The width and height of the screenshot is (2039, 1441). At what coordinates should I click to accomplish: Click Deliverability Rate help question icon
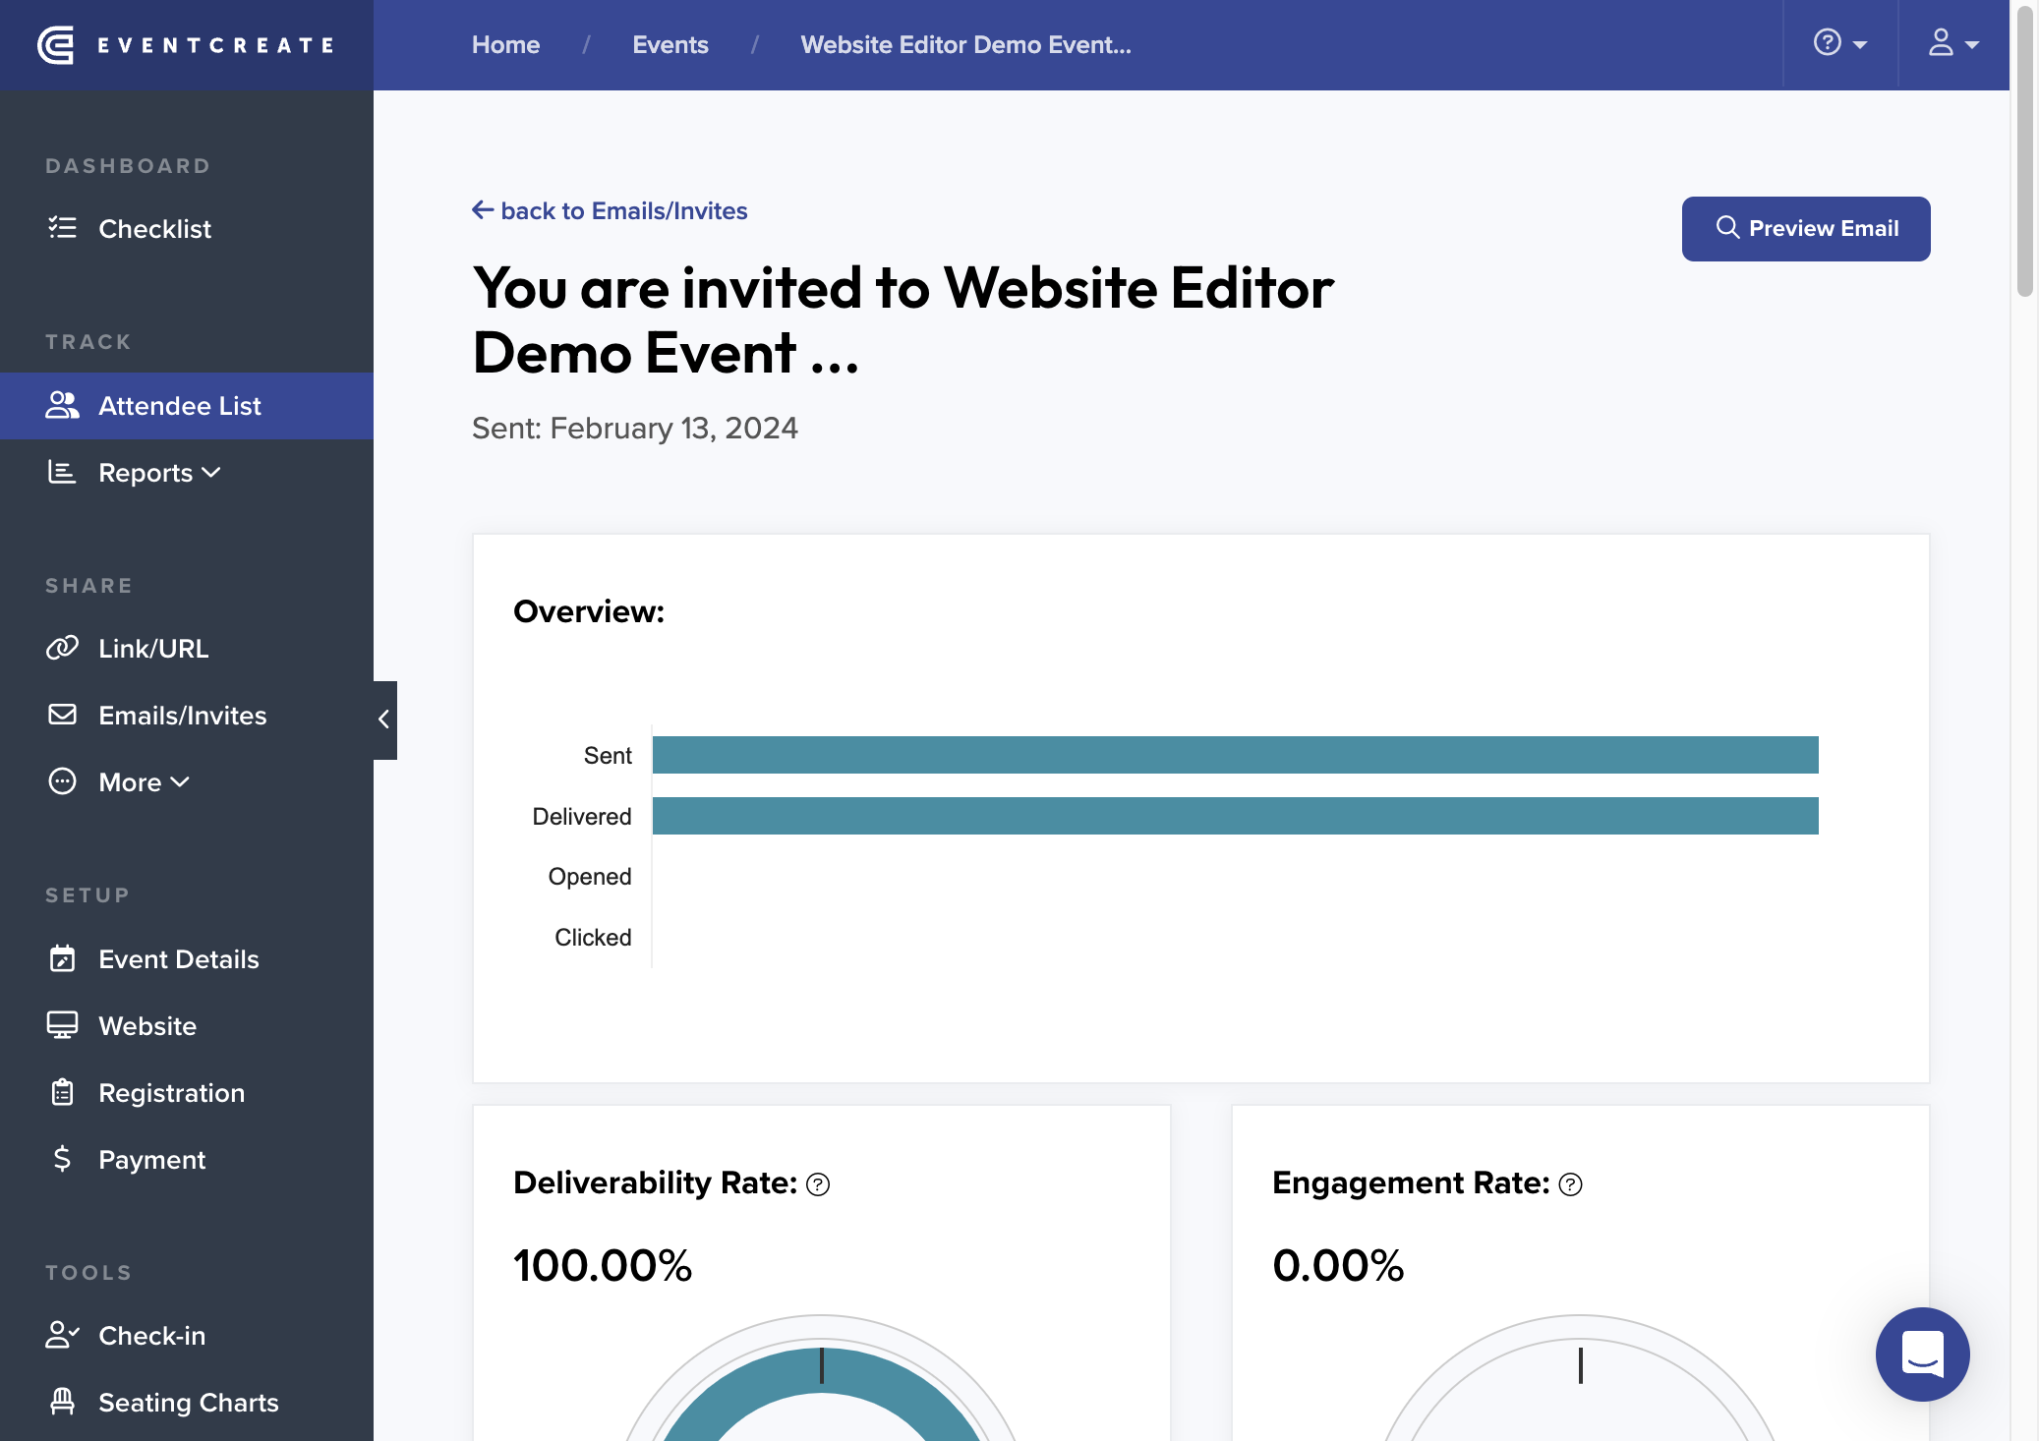tap(818, 1184)
